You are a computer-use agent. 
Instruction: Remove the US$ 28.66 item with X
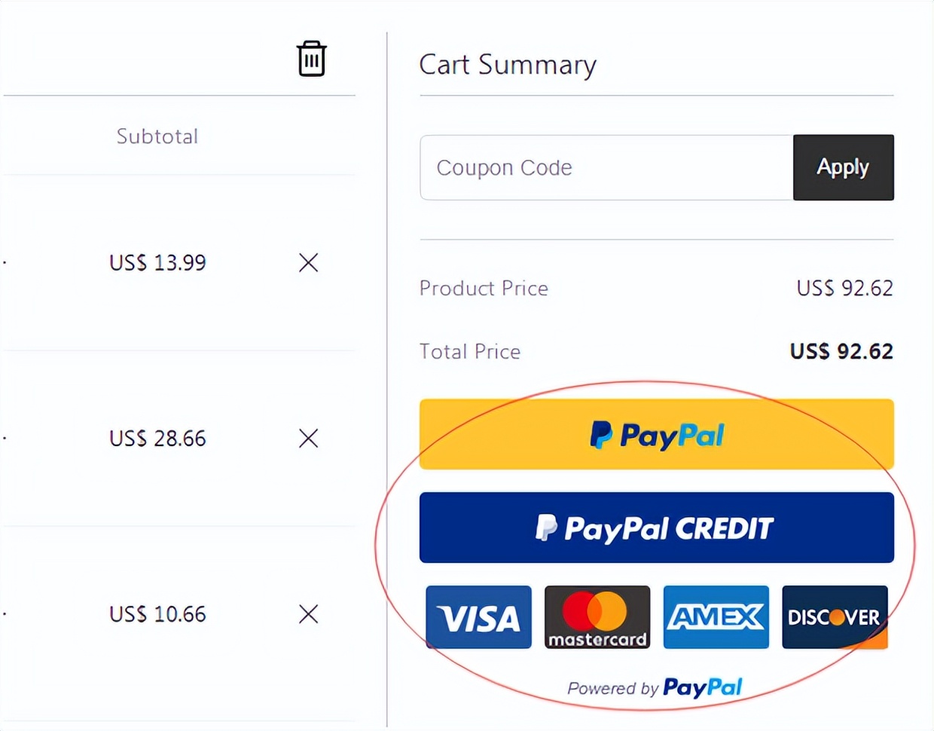coord(308,438)
